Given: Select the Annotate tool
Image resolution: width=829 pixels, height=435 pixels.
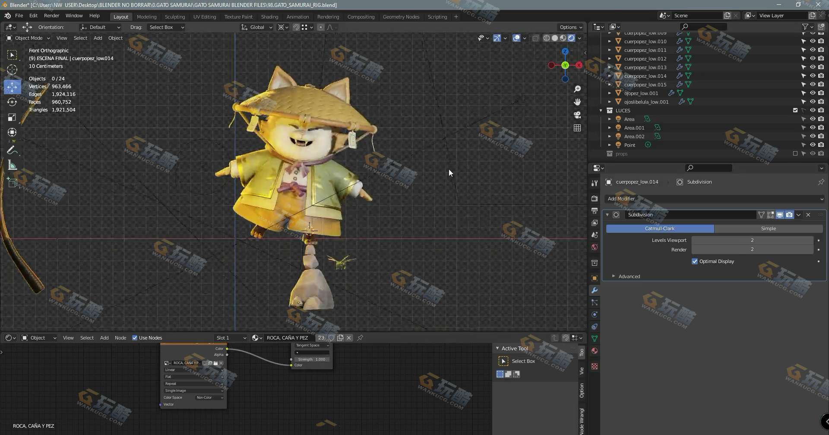Looking at the screenshot, I should pyautogui.click(x=12, y=150).
